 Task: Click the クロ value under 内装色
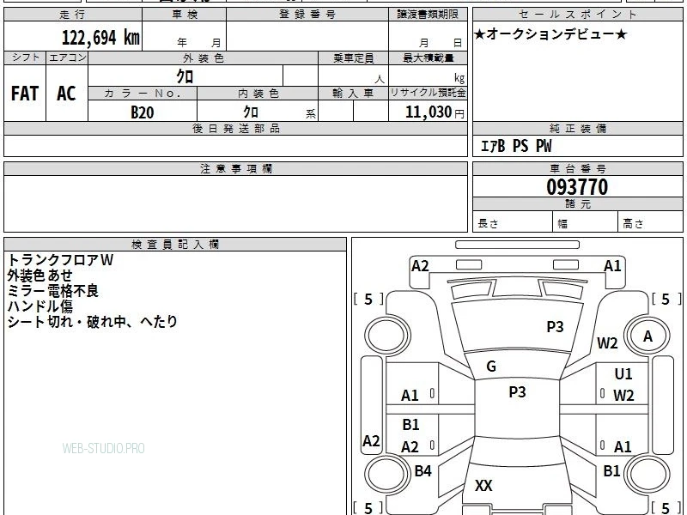tap(251, 112)
